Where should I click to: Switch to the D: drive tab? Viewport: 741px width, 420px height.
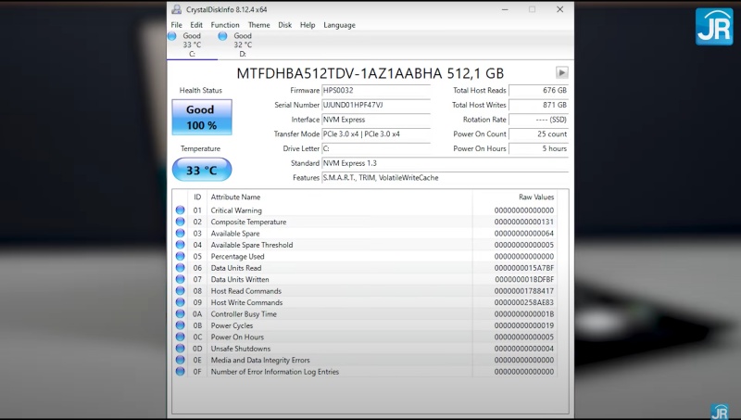coord(242,45)
